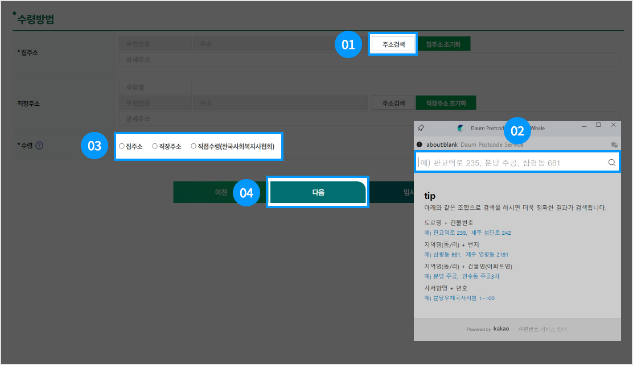Click the 직장명 input field

(155, 88)
